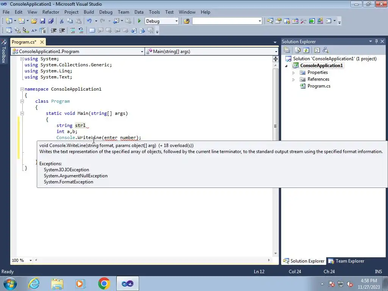388x291 pixels.
Task: Start debugging with the green play icon
Action: pyautogui.click(x=139, y=21)
